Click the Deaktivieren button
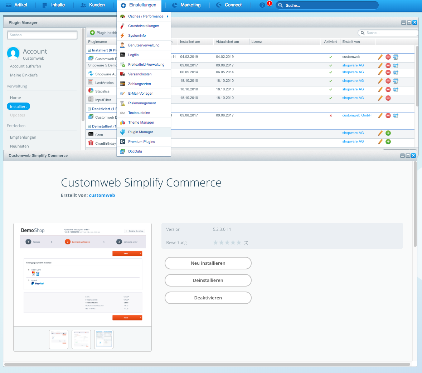Viewport: 422px width, 373px height. point(208,298)
